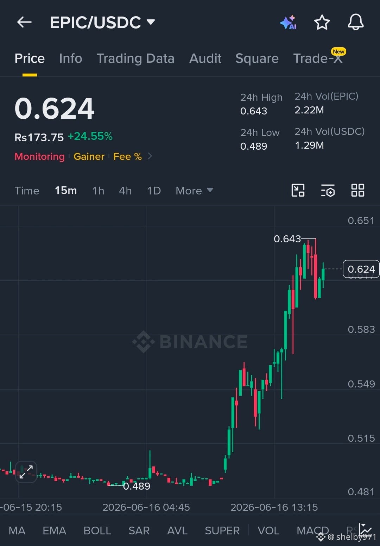Open the AI sparkle assistant icon

point(288,22)
